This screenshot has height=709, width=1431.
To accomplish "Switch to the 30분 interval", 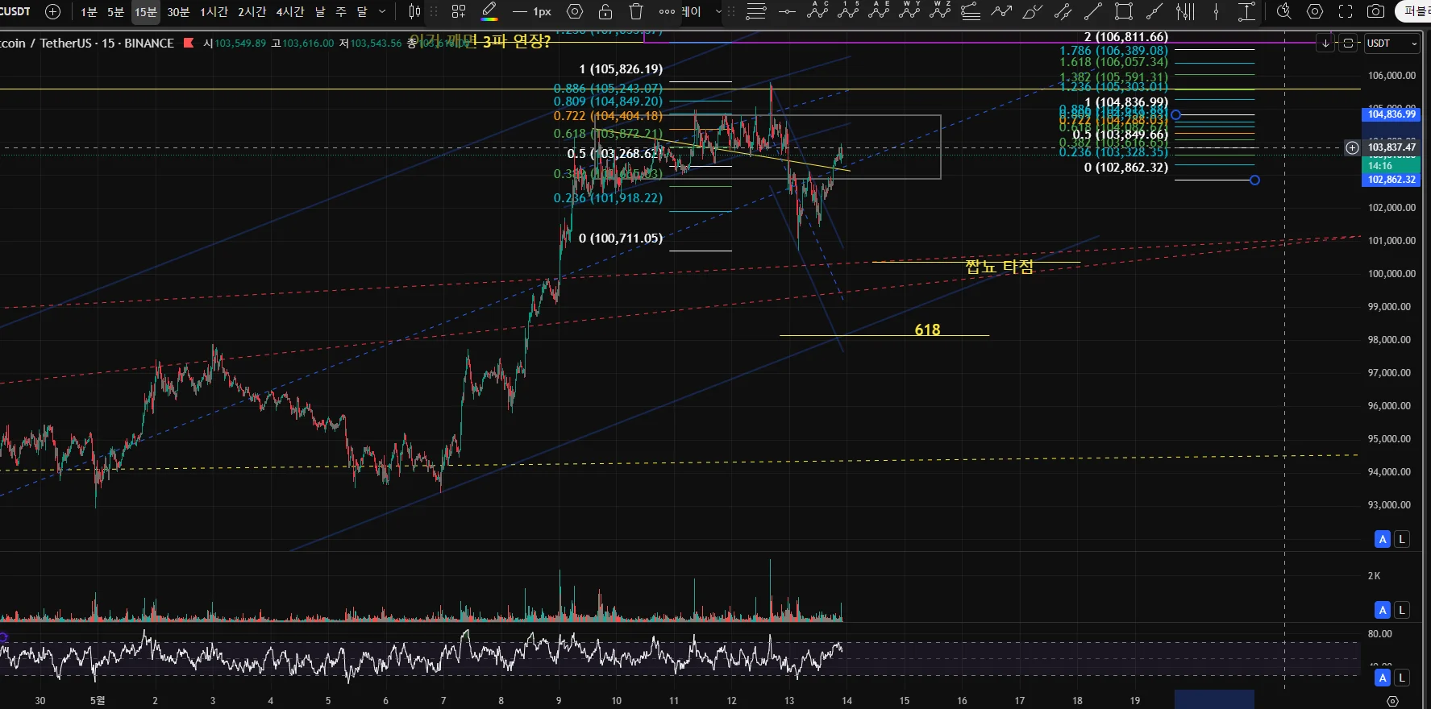I will point(178,11).
